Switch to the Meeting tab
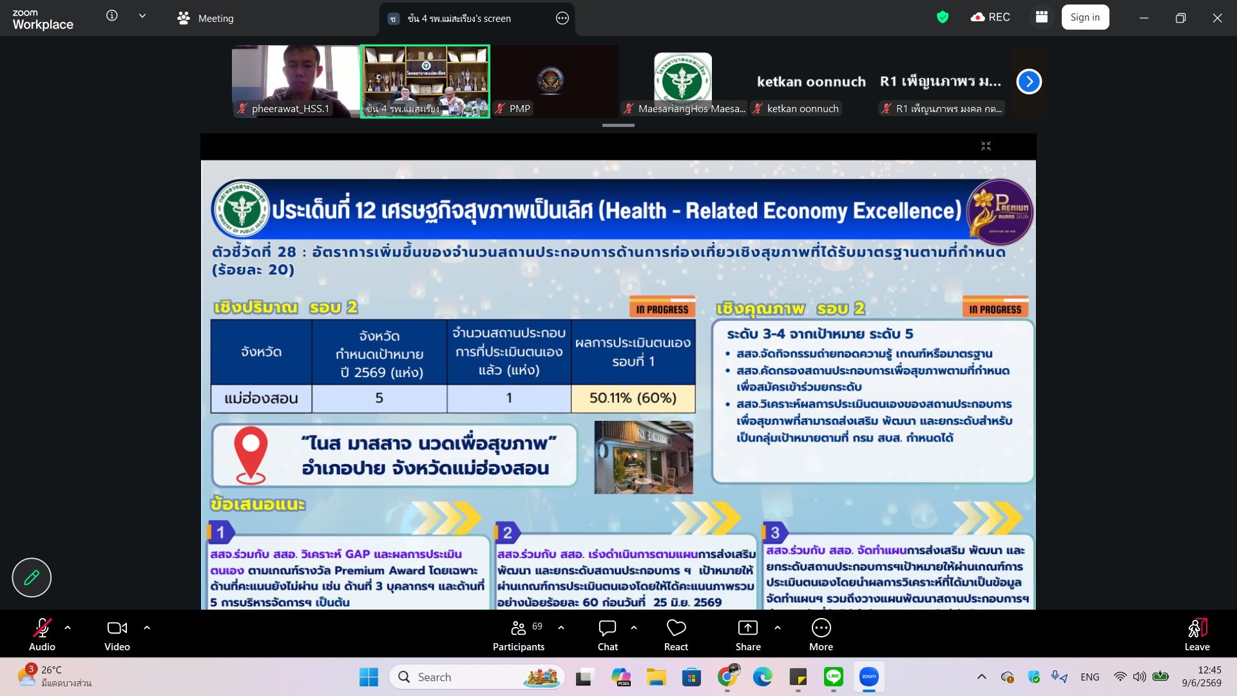This screenshot has width=1237, height=696. point(206,19)
